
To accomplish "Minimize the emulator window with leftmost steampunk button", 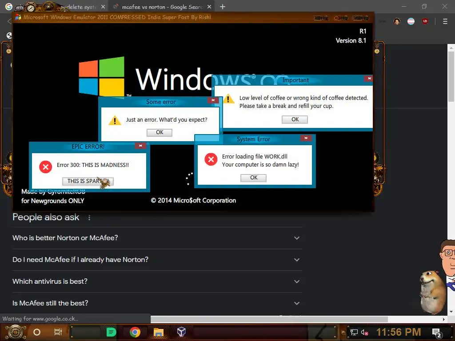I will click(x=321, y=18).
